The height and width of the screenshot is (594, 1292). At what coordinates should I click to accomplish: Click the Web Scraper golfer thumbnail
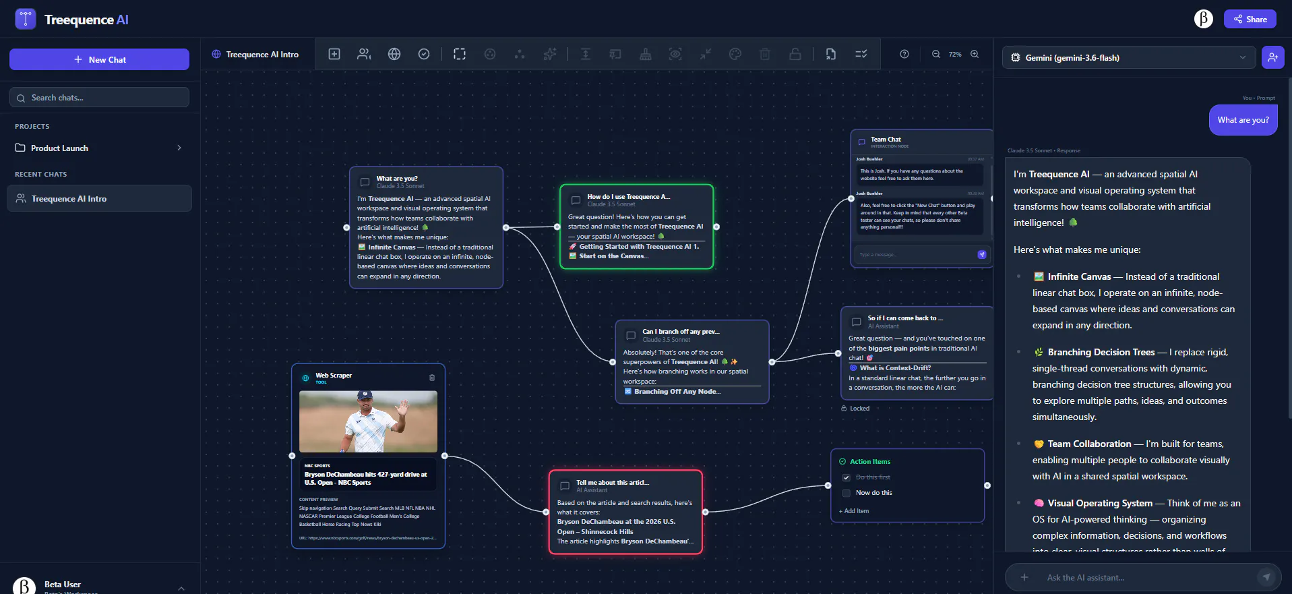click(x=368, y=421)
